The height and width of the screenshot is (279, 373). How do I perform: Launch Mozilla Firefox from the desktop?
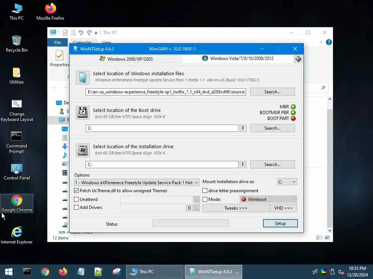pos(50,12)
